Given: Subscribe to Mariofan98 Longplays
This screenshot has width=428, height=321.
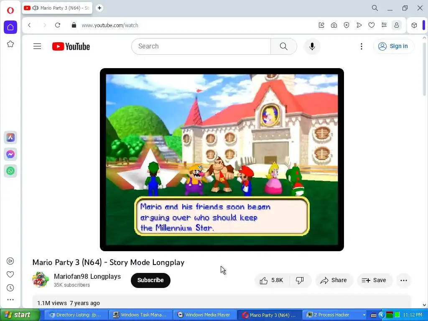Looking at the screenshot, I should pos(150,280).
